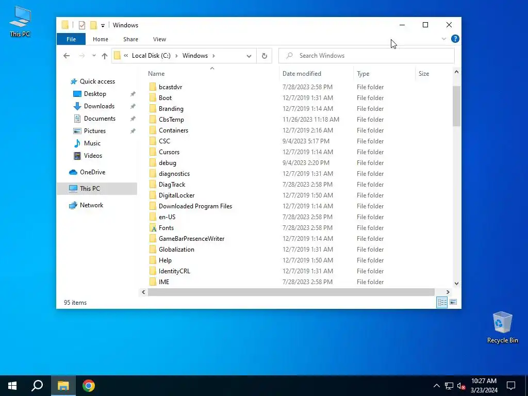
Task: Select the Boot folder icon
Action: (153, 97)
